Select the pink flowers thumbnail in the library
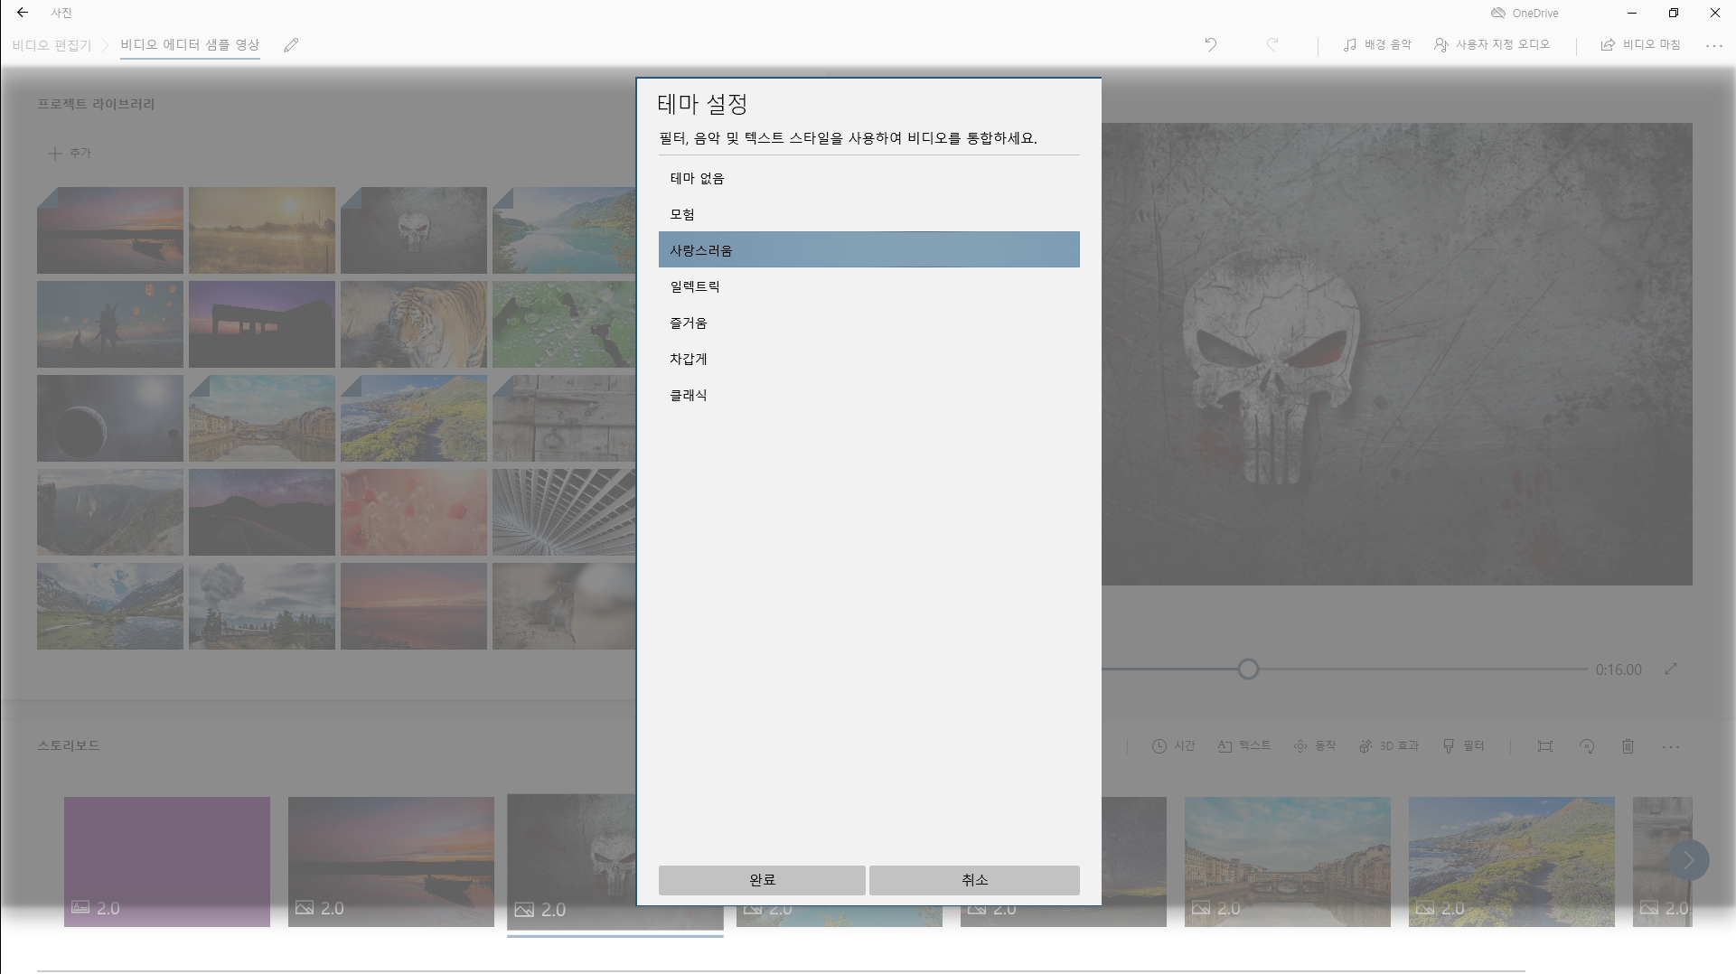This screenshot has height=974, width=1736. pos(414,512)
